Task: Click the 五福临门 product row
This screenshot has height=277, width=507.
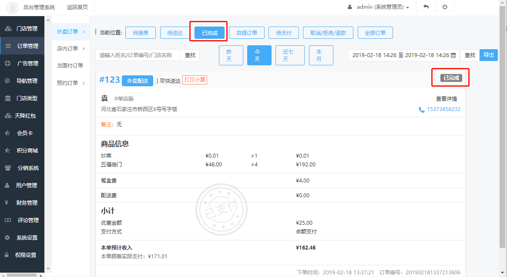Action: pyautogui.click(x=208, y=165)
